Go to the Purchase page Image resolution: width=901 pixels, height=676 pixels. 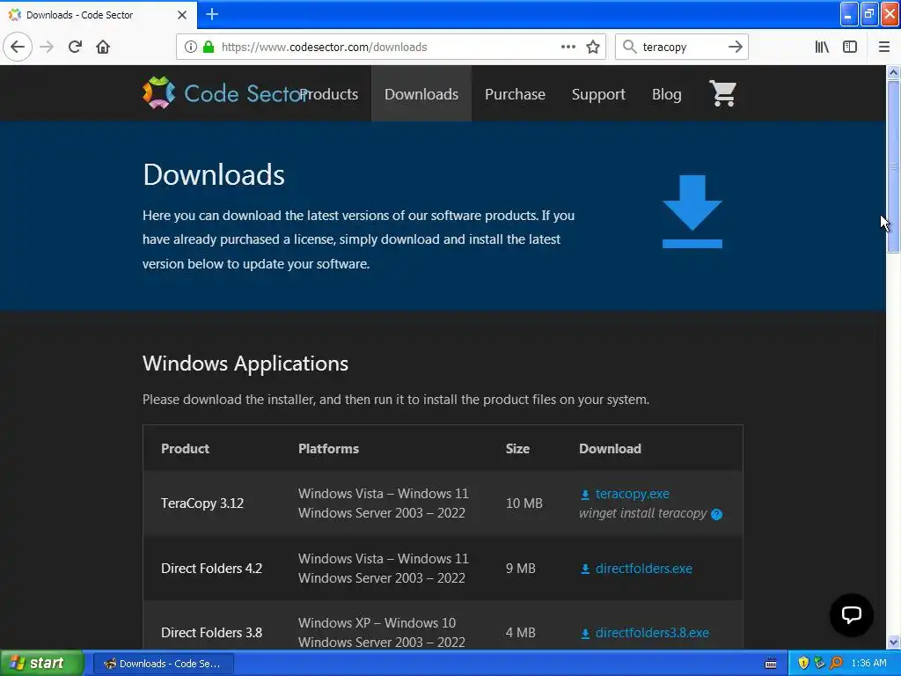(515, 93)
